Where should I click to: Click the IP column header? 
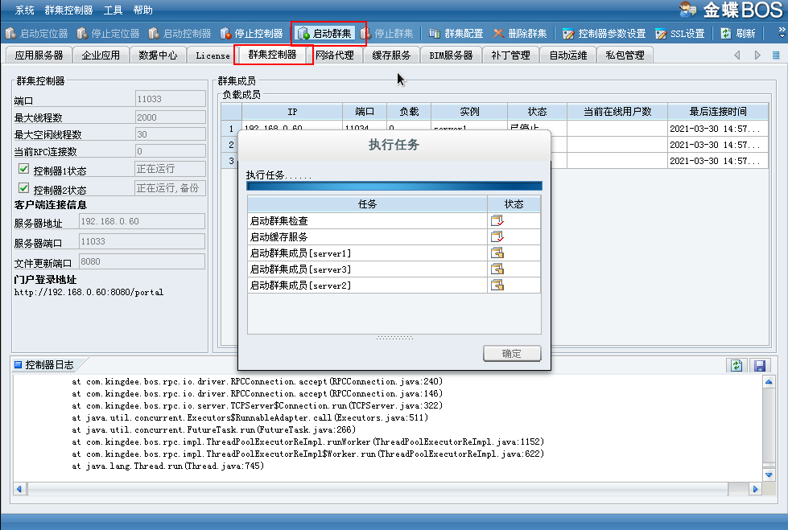click(292, 112)
